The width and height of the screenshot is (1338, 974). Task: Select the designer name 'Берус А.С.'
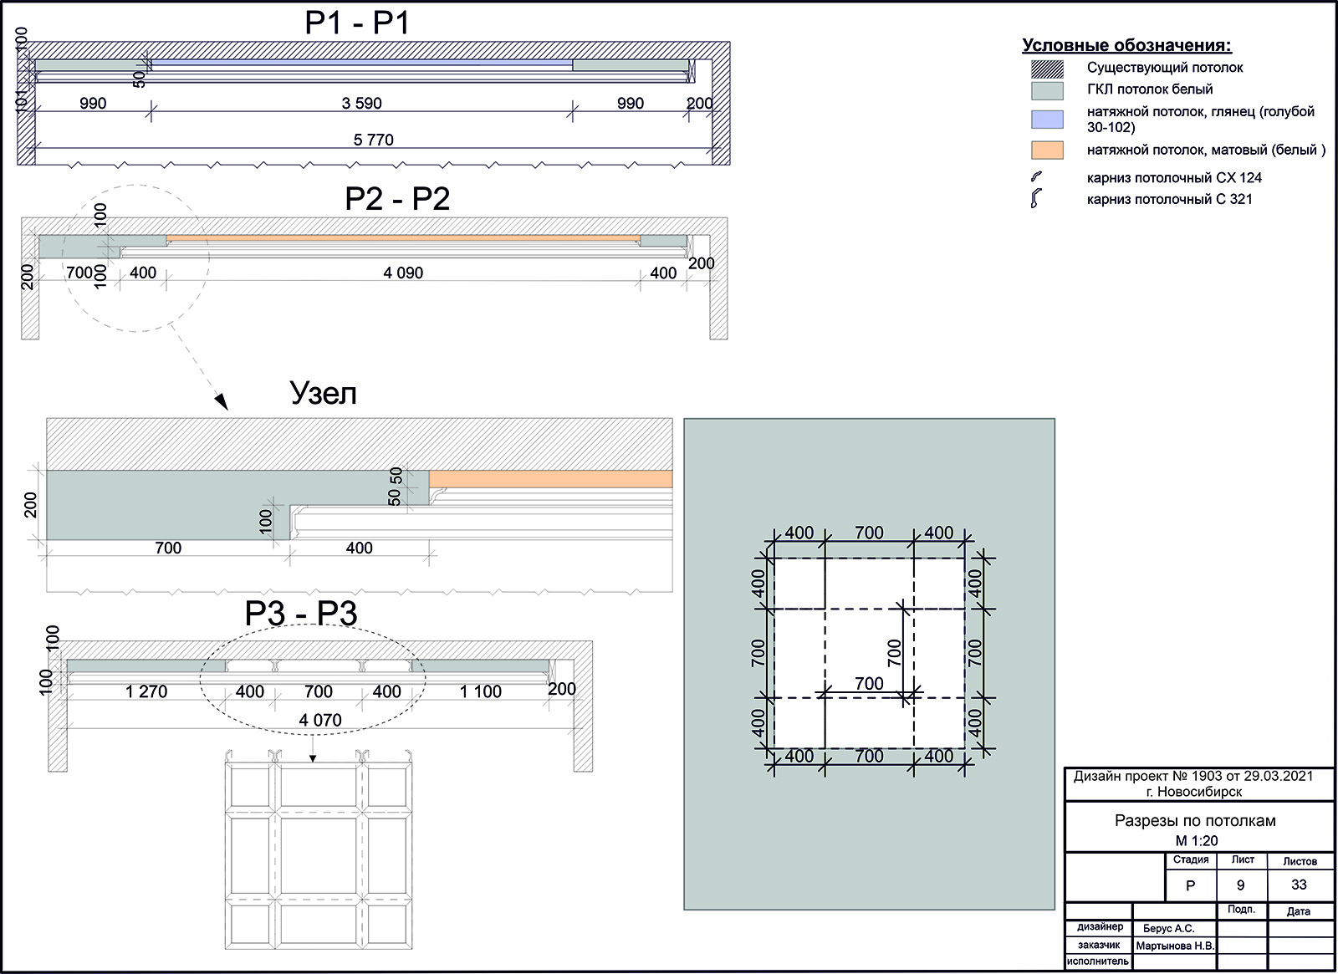(x=1168, y=928)
